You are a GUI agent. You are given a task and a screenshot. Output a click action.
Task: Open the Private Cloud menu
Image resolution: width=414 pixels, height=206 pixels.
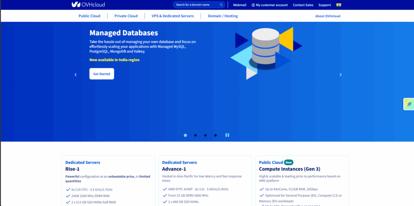pyautogui.click(x=126, y=16)
